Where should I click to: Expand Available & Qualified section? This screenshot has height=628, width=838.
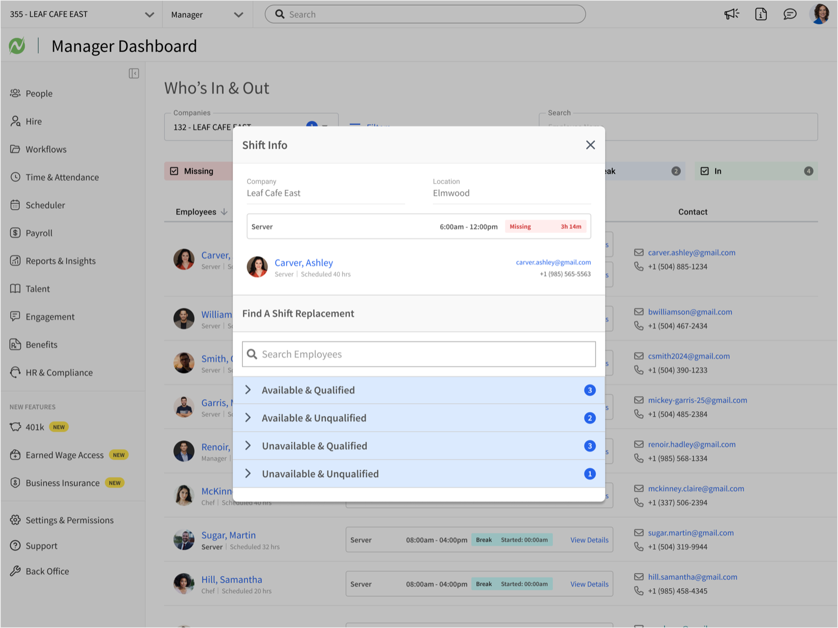pyautogui.click(x=418, y=390)
